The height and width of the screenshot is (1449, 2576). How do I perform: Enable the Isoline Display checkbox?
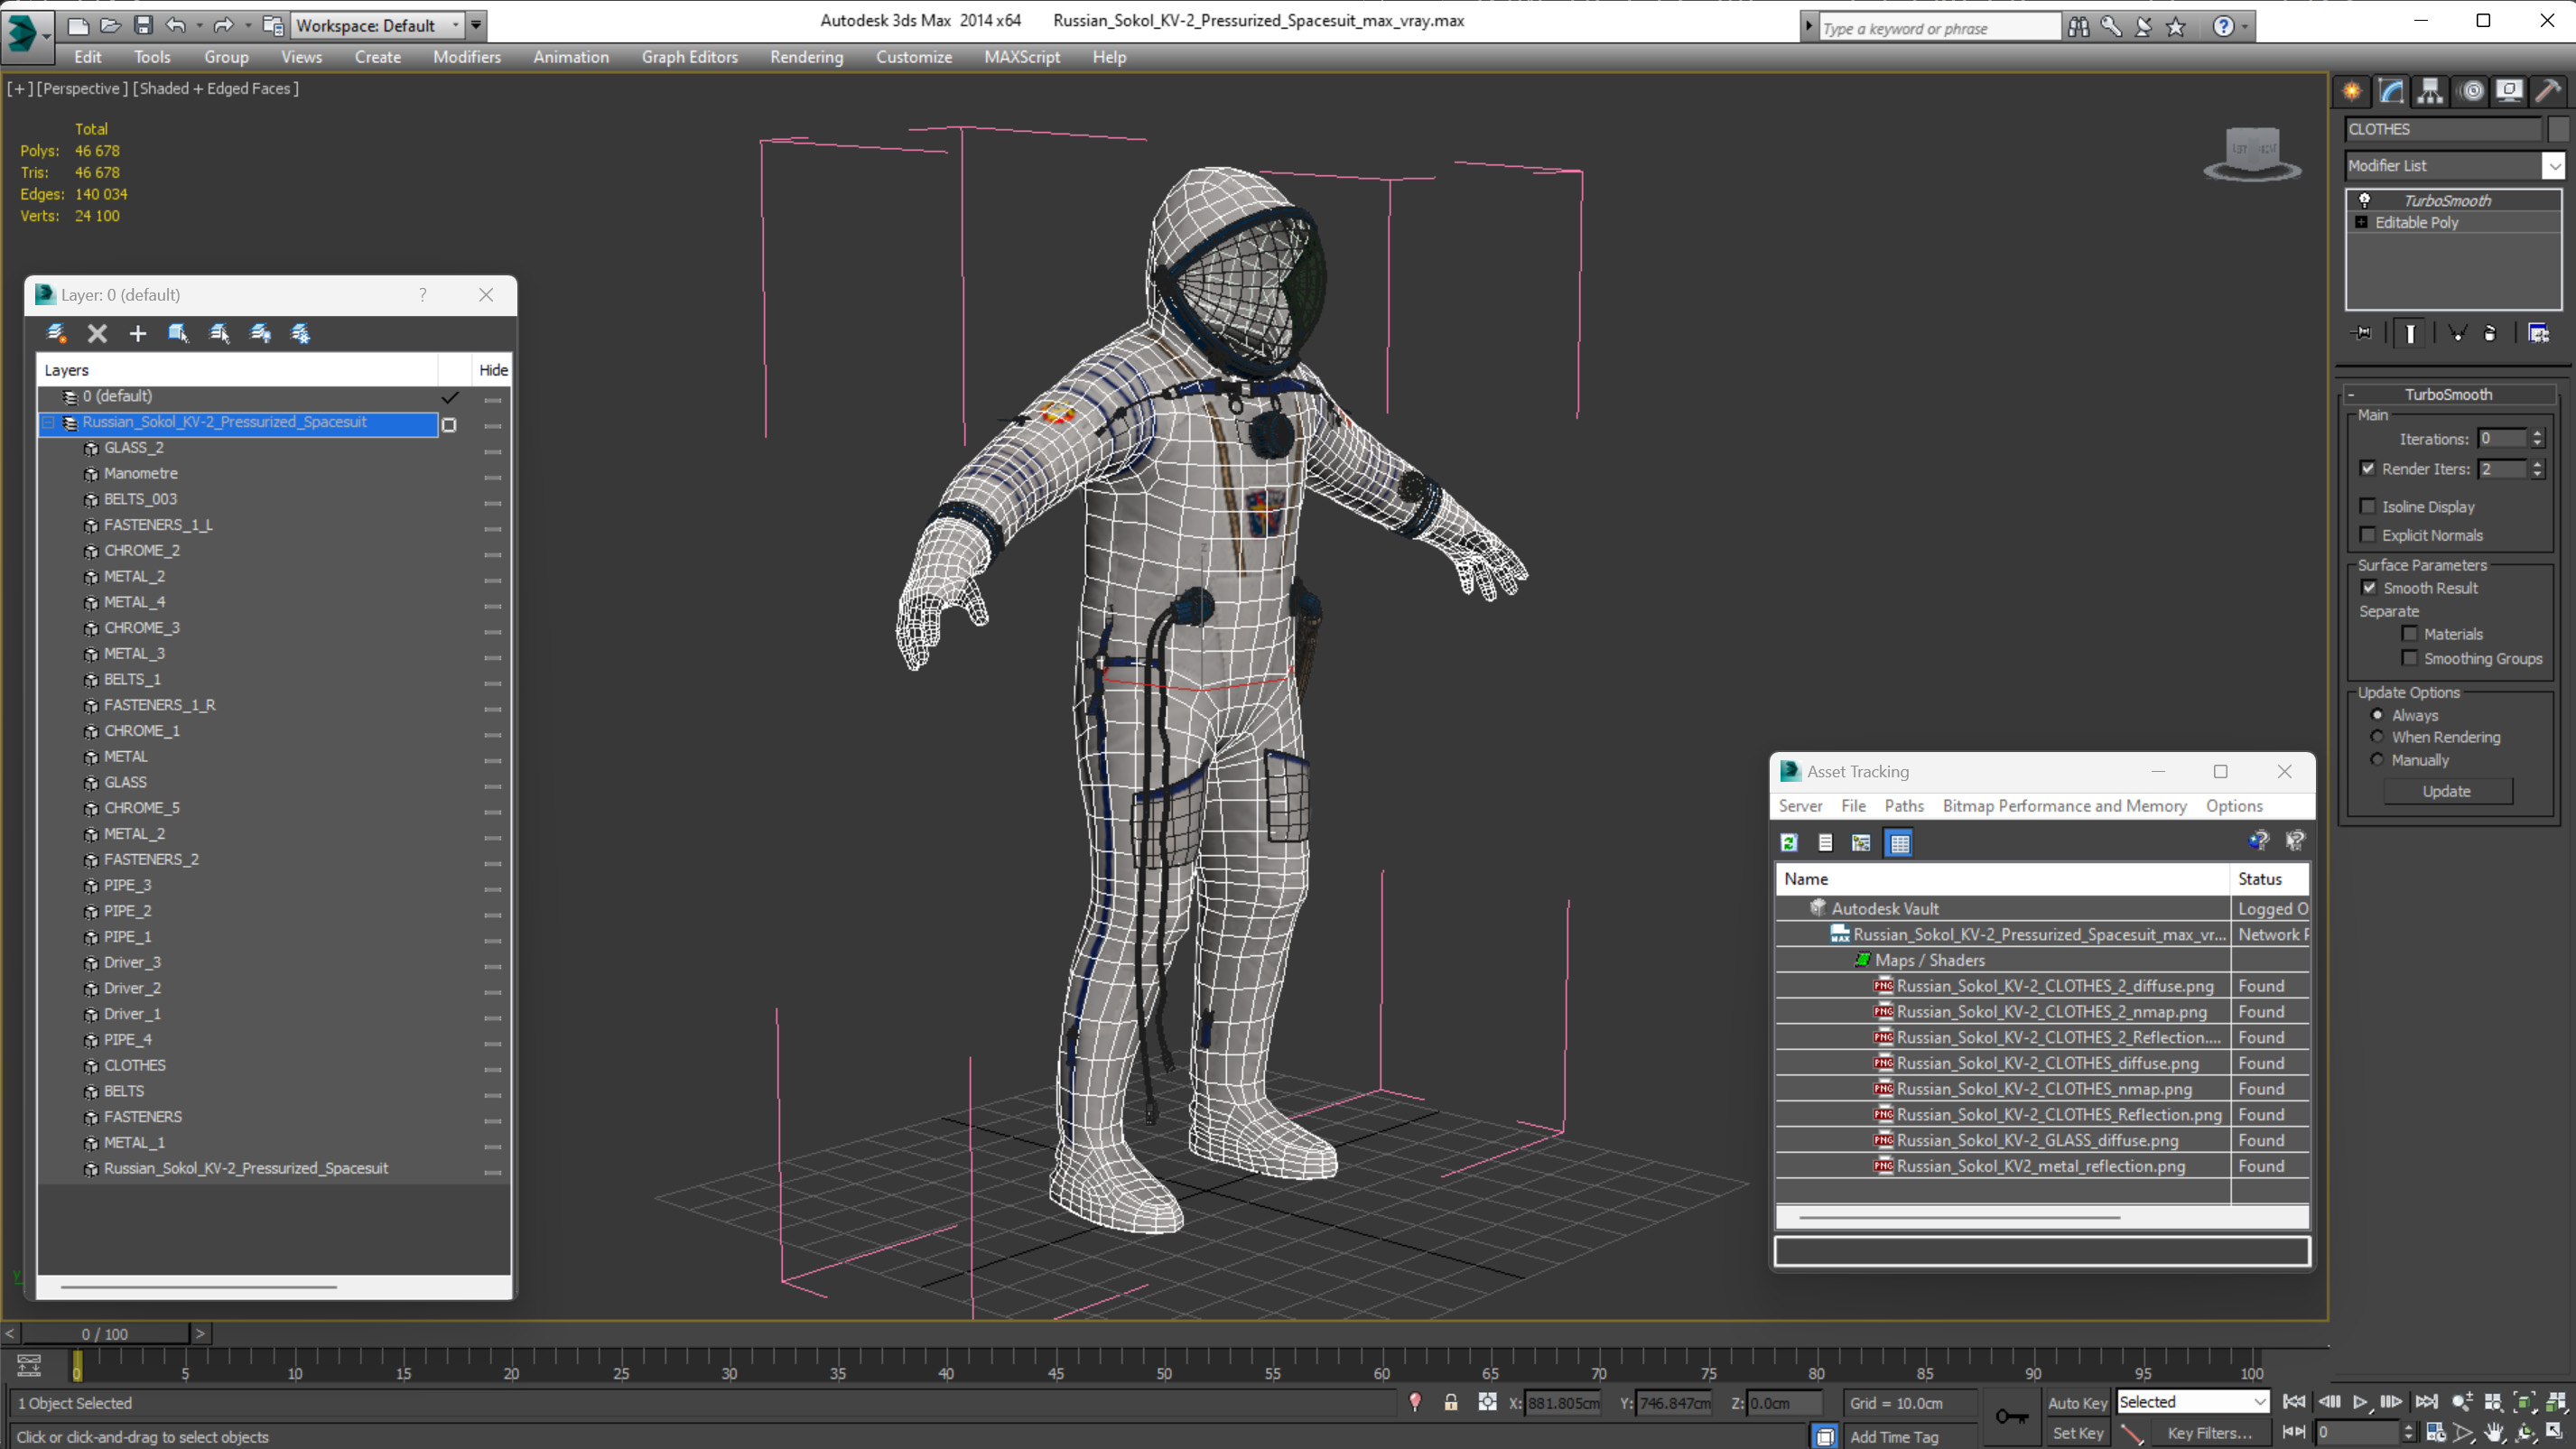click(x=2368, y=506)
